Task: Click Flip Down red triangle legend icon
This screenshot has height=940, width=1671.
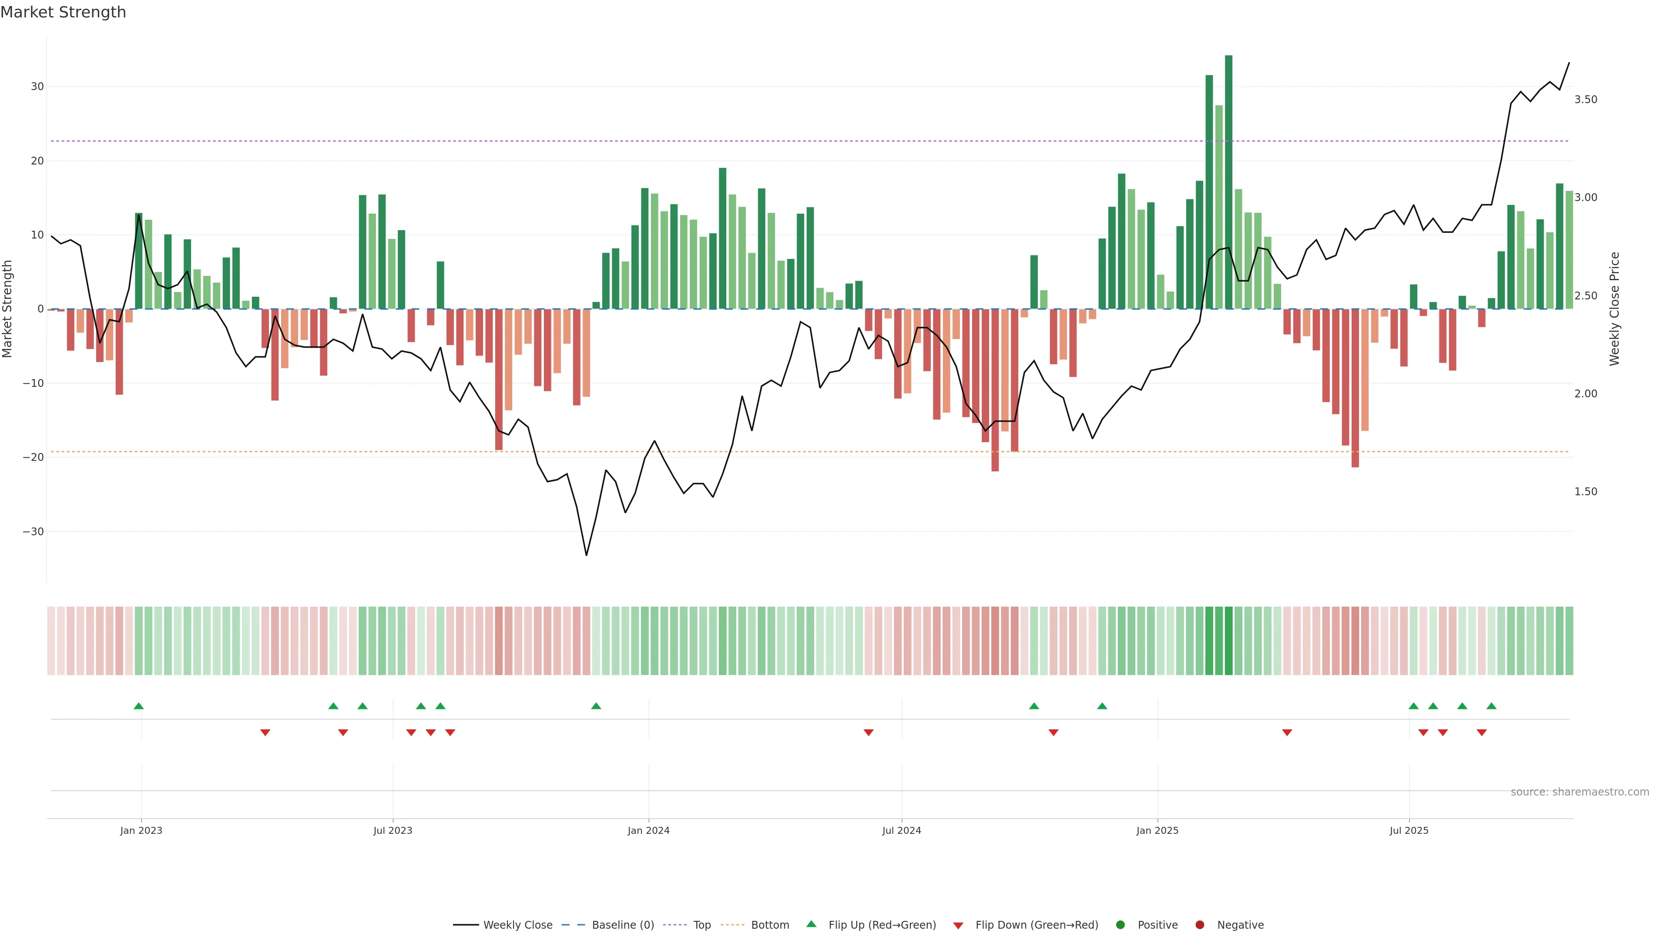Action: 958,926
